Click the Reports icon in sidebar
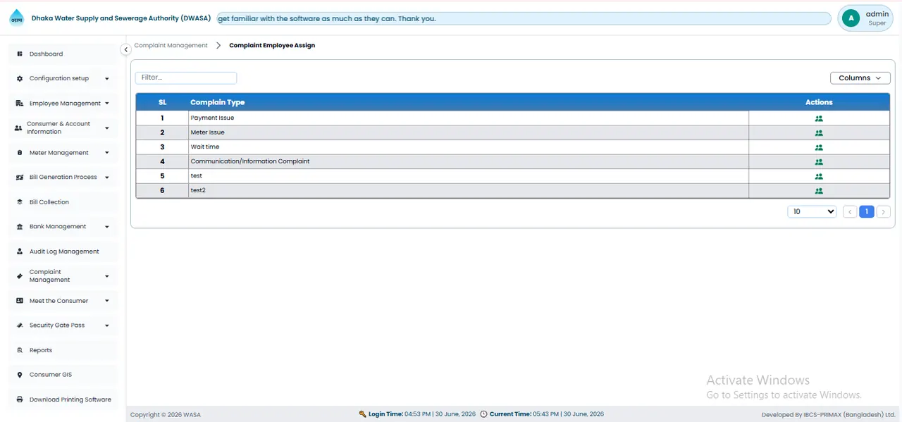The image size is (902, 422). tap(20, 350)
